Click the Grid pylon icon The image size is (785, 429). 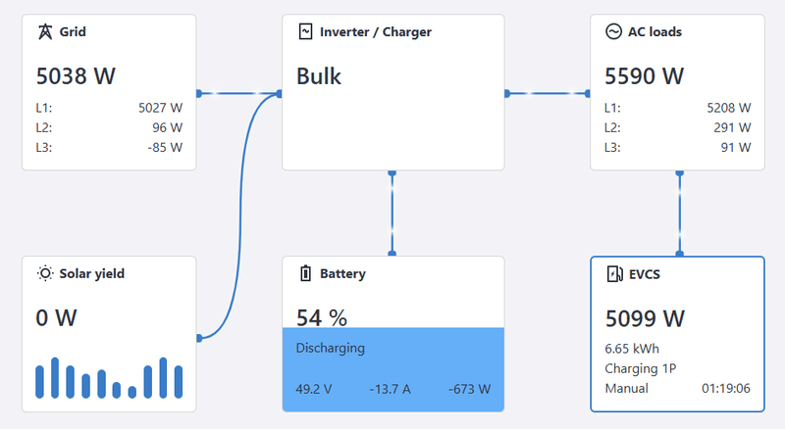(x=44, y=31)
